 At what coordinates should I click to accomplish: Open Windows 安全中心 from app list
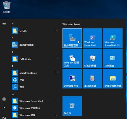[x=35, y=108]
